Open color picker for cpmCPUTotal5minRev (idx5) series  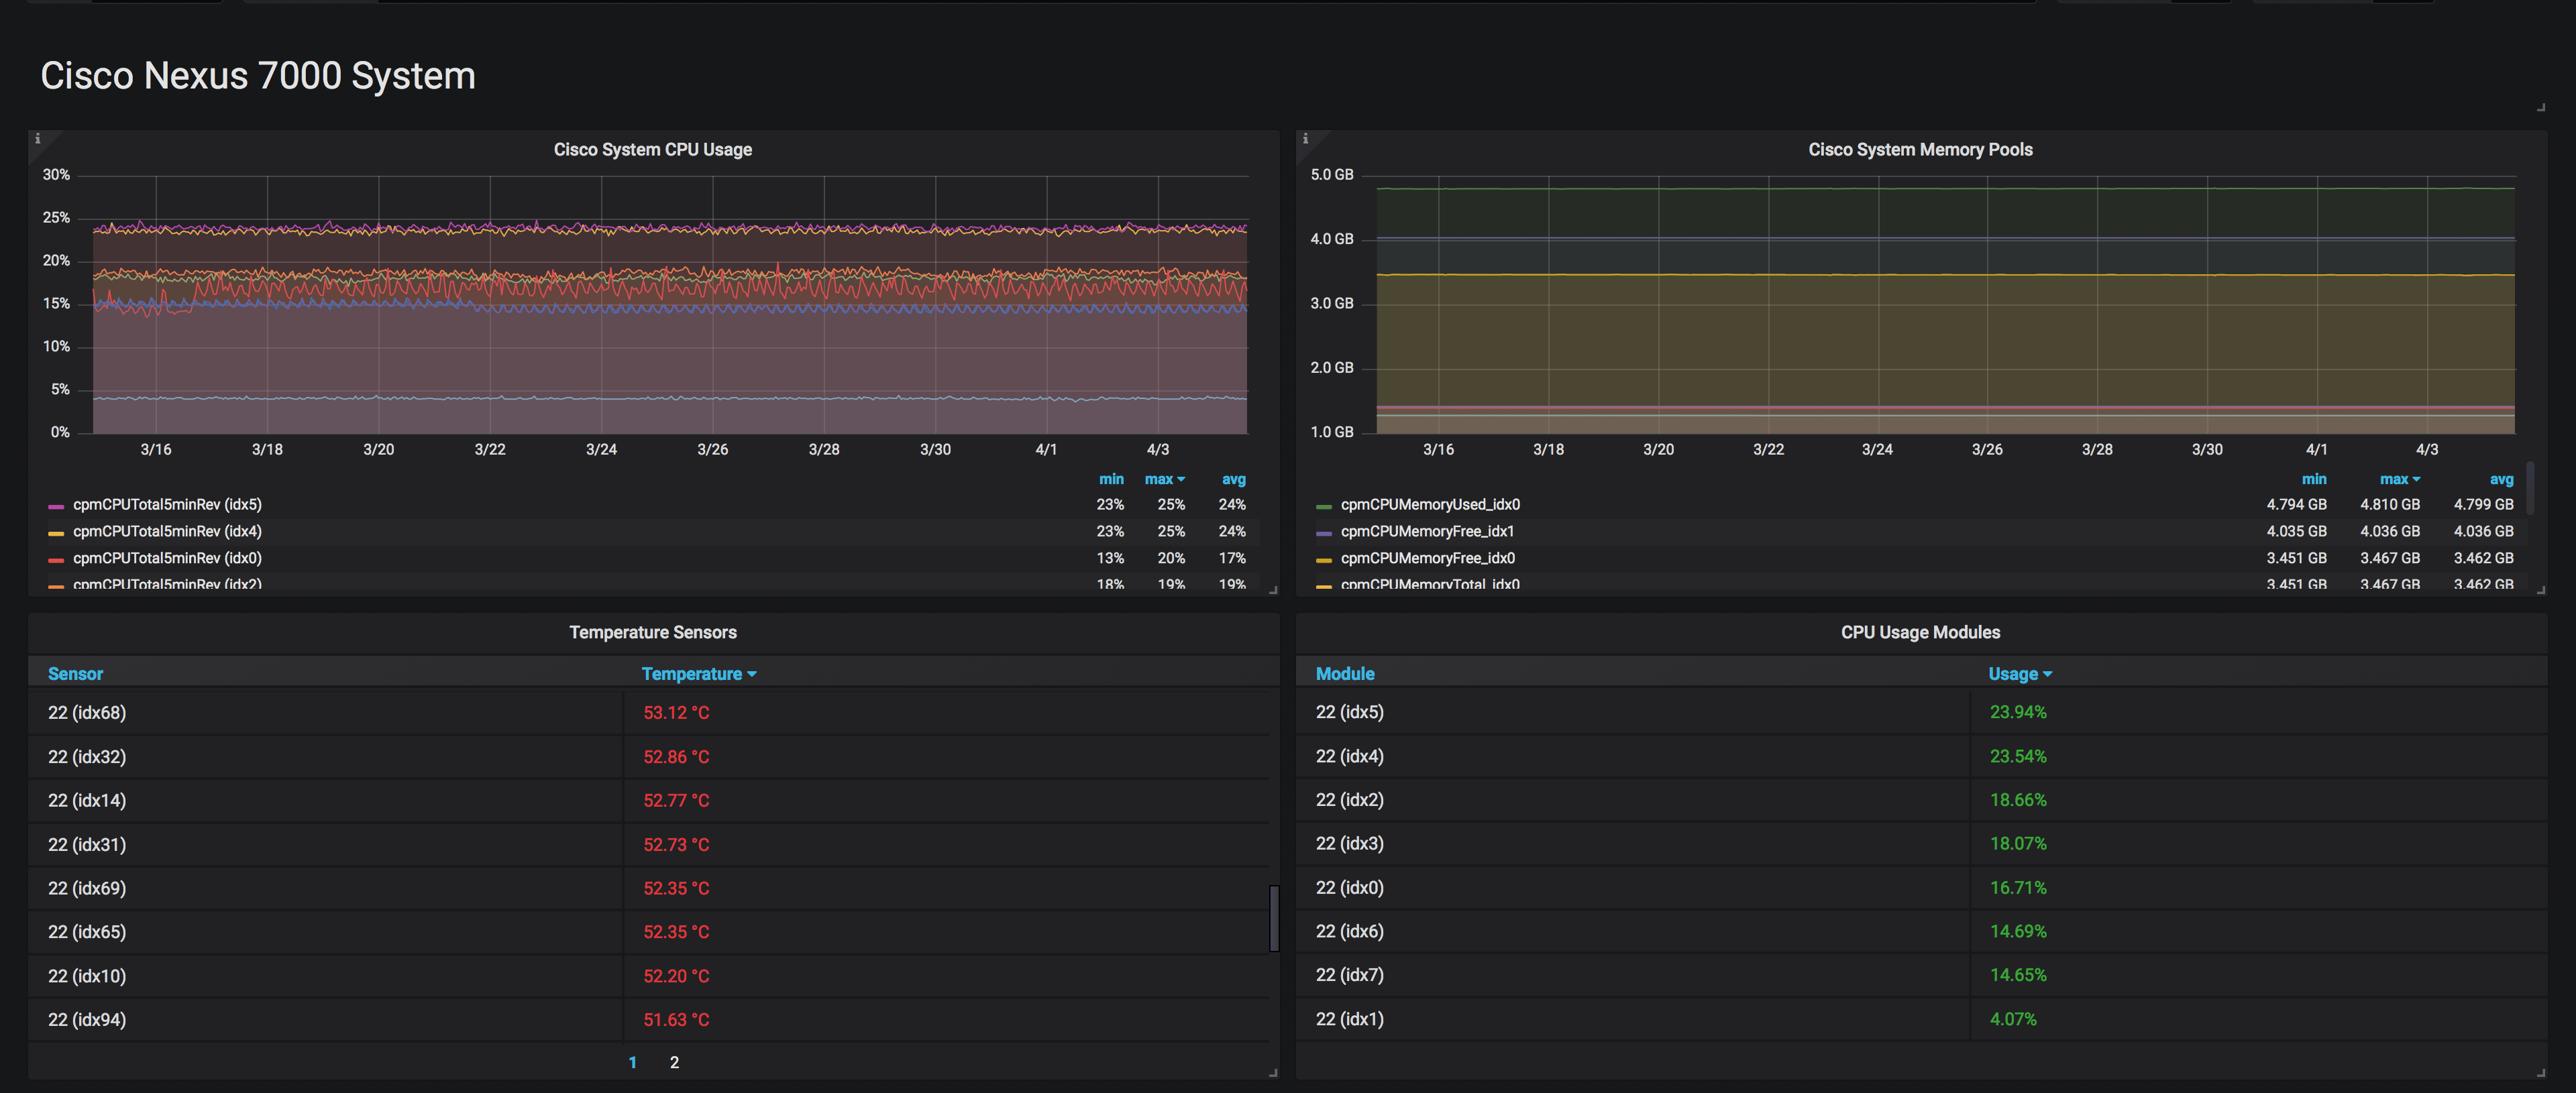click(x=56, y=506)
